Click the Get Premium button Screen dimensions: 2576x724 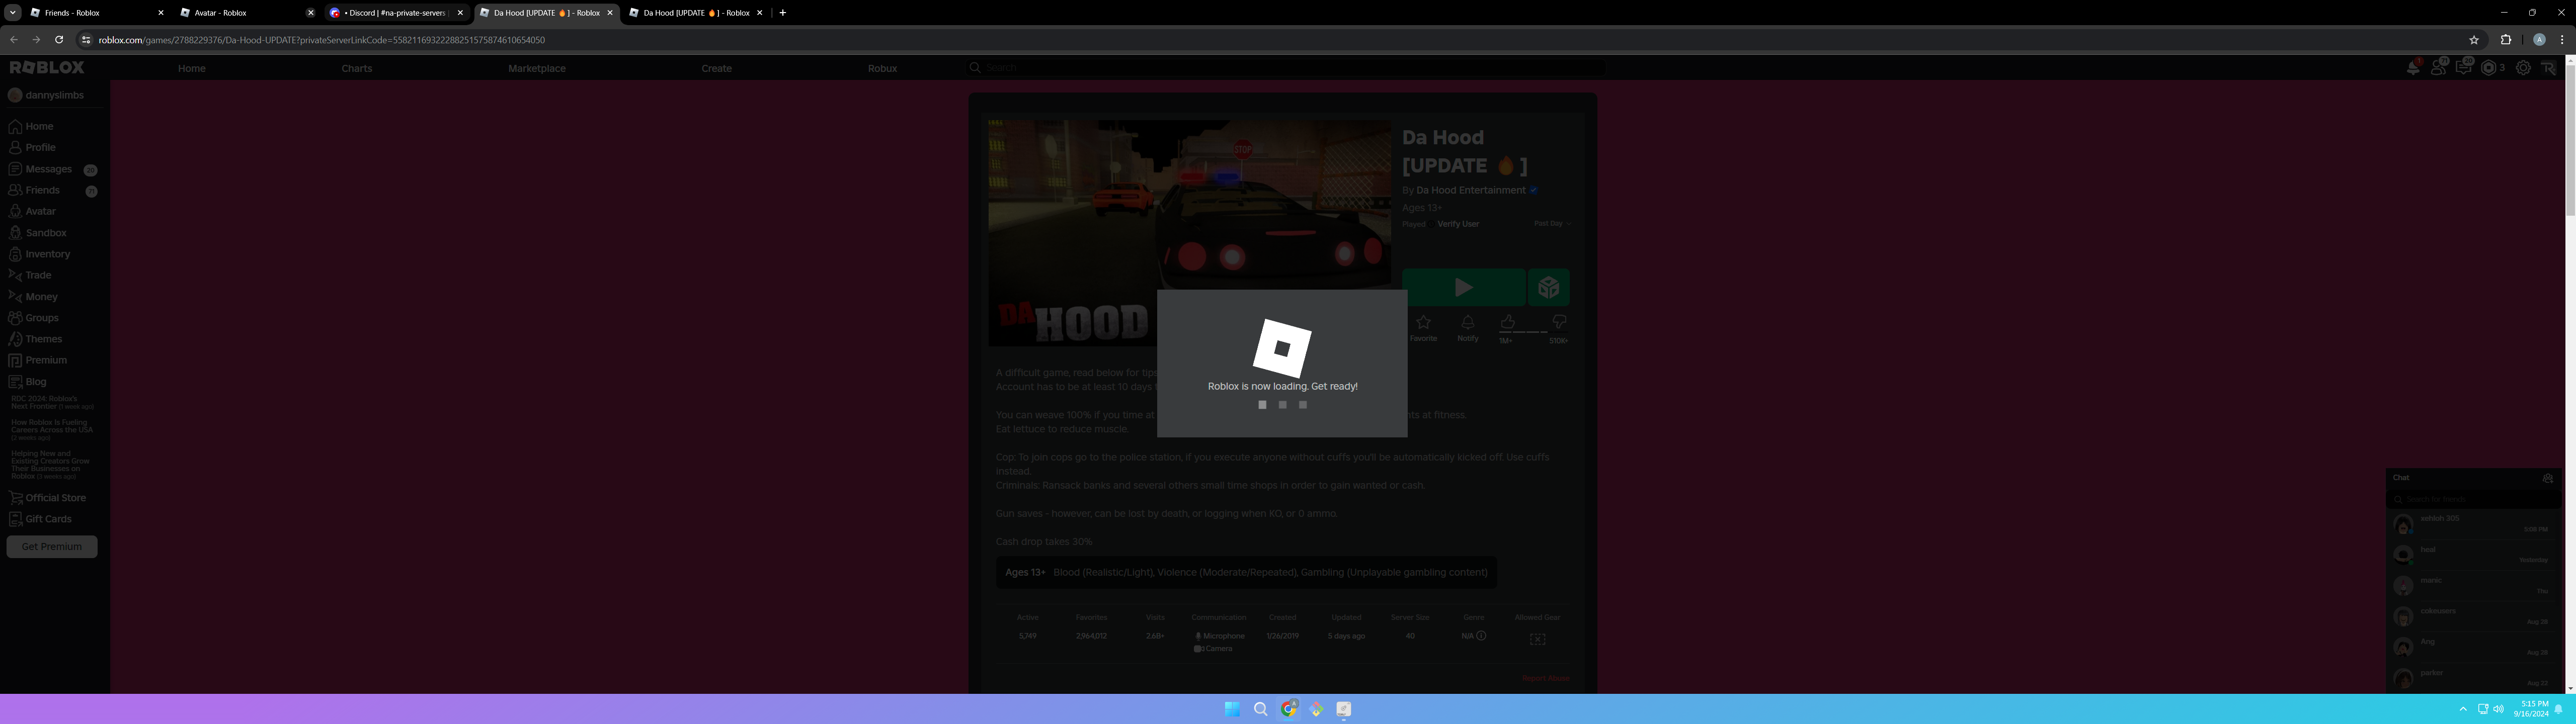[52, 547]
